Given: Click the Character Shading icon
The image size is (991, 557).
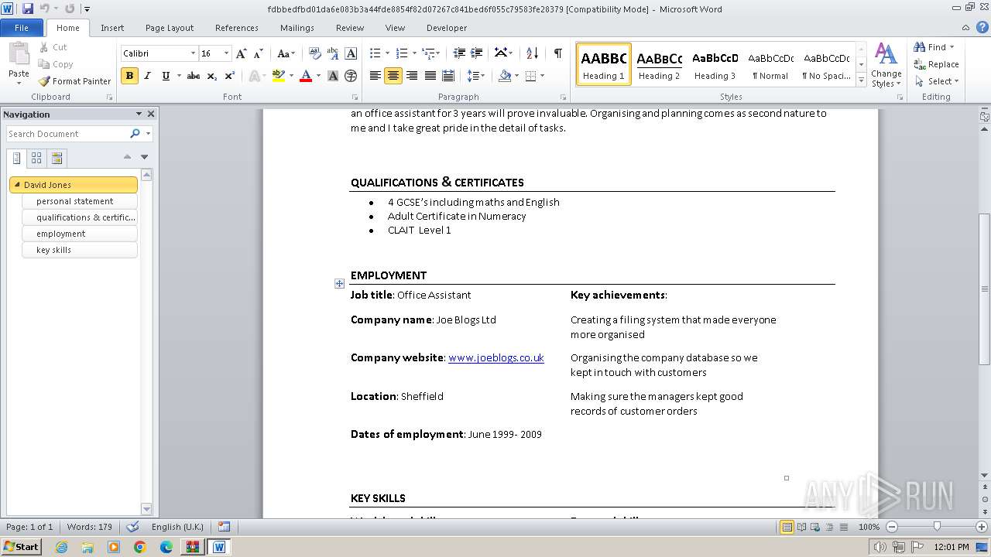Looking at the screenshot, I should point(333,76).
